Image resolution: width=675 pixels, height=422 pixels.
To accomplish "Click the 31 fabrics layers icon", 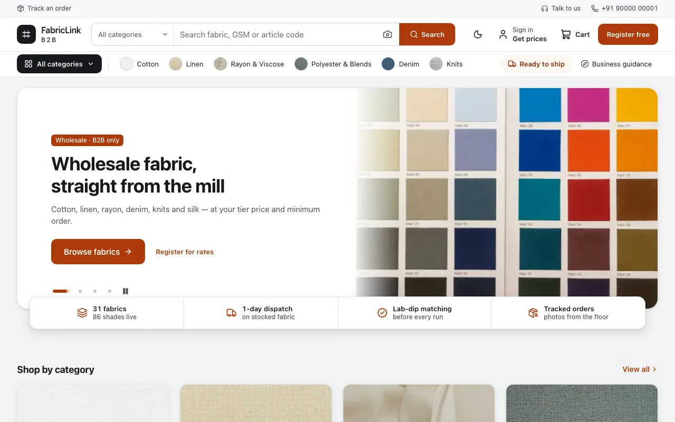I will (x=82, y=313).
